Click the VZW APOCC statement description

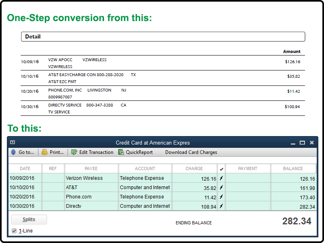click(x=77, y=63)
